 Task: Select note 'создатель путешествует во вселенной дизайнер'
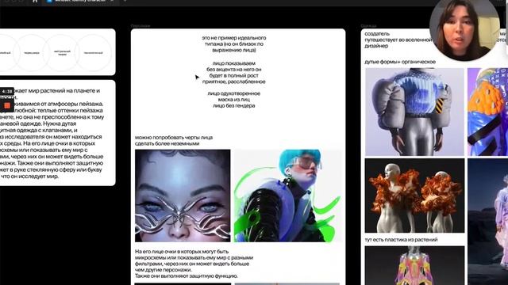[x=398, y=40]
